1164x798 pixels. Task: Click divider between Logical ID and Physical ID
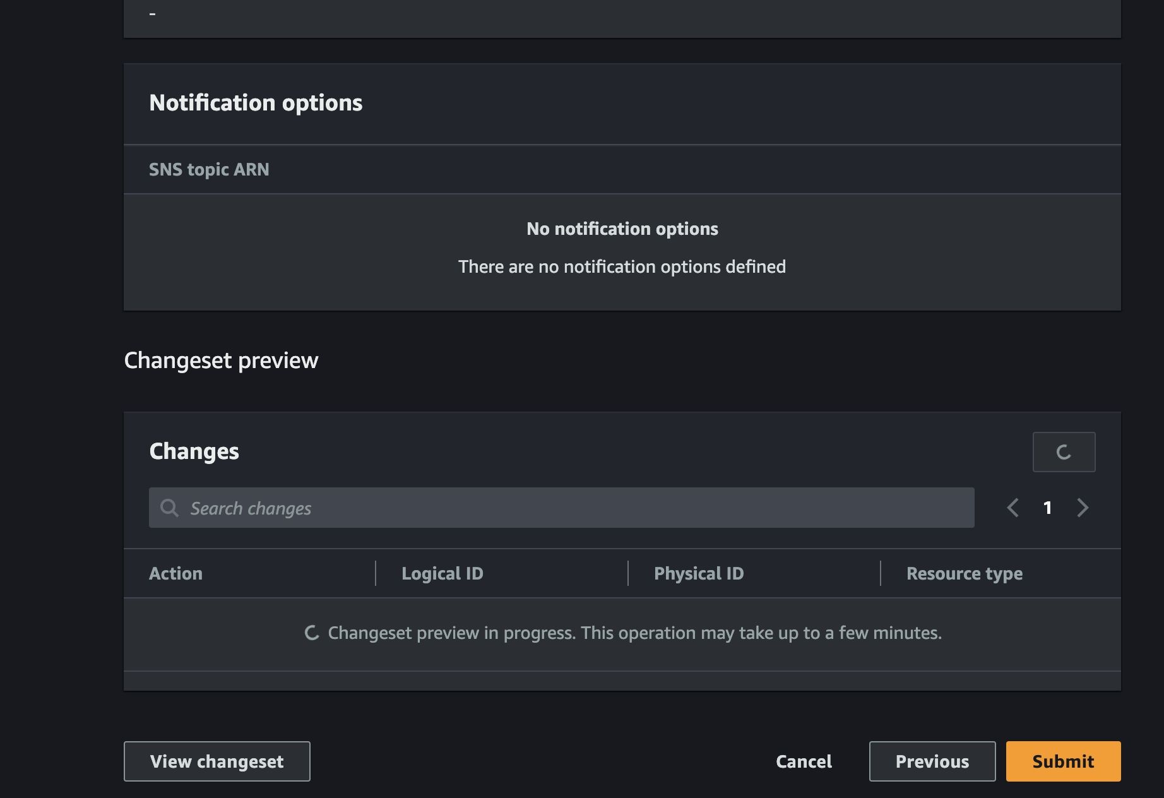coord(628,573)
